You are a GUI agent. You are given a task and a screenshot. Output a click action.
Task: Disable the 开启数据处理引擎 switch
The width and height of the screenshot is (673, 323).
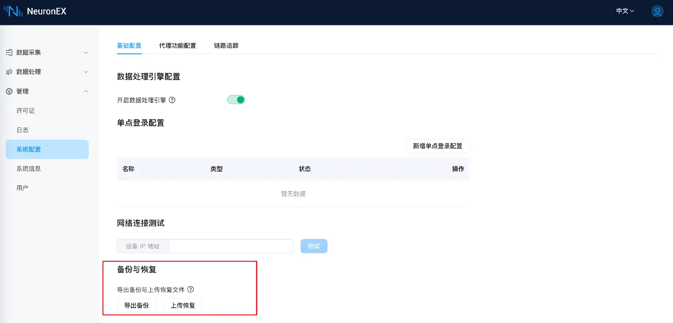point(236,99)
